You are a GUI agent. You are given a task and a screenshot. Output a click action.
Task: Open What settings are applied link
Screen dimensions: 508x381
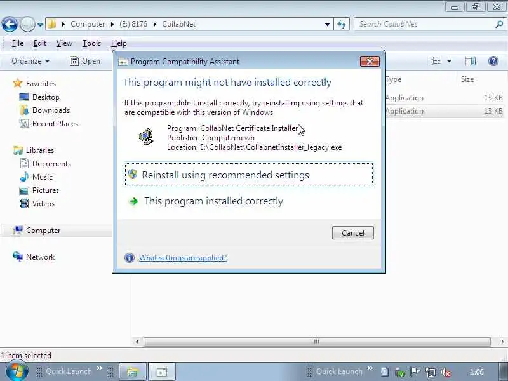183,258
